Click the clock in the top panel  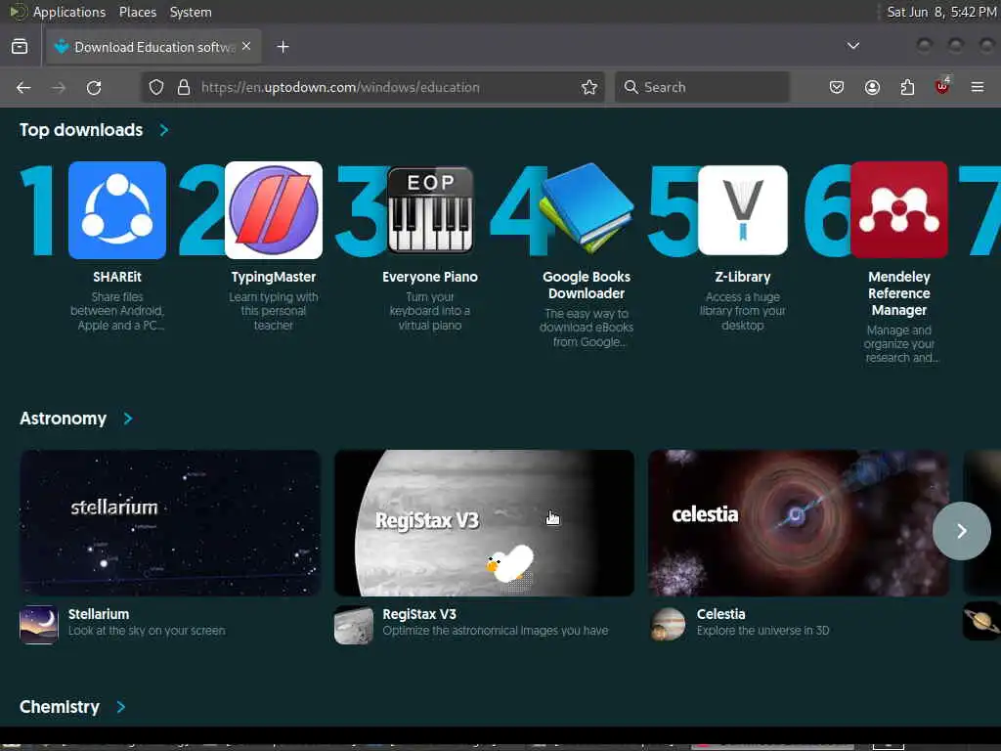click(941, 12)
